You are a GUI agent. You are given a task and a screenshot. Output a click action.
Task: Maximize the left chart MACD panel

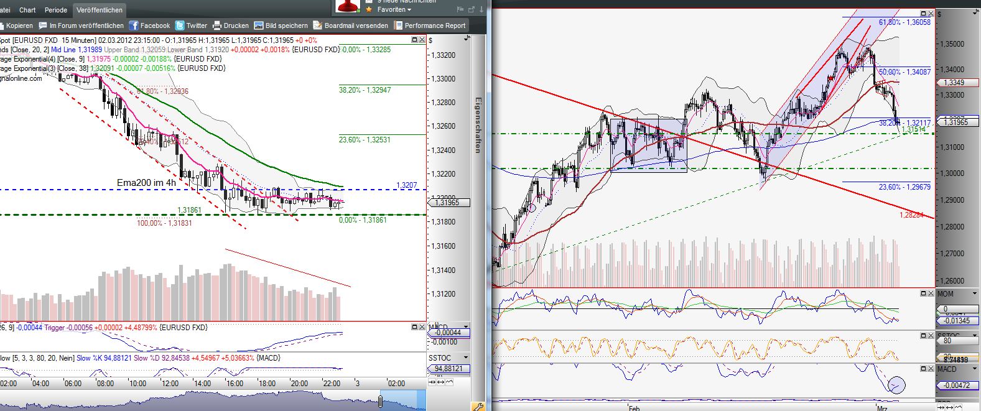(x=415, y=327)
